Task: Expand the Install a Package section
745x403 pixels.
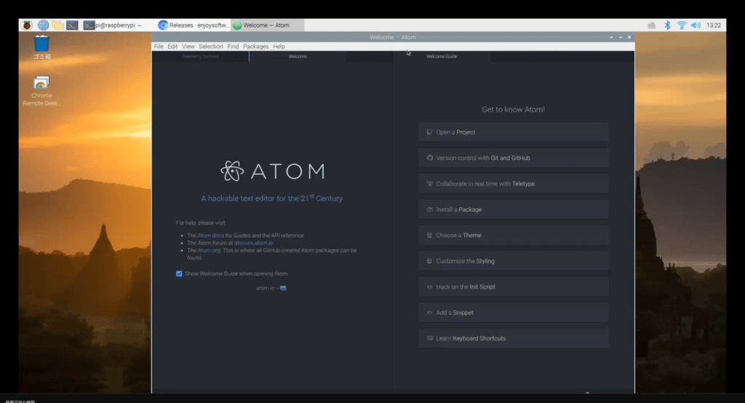Action: (x=513, y=210)
